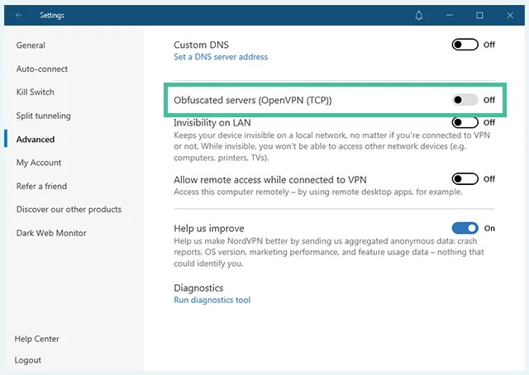Select Auto-connect in sidebar
This screenshot has width=529, height=375.
[x=42, y=69]
